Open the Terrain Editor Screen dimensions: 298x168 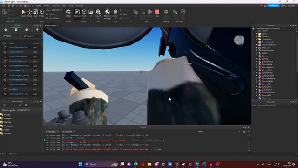click(68, 13)
